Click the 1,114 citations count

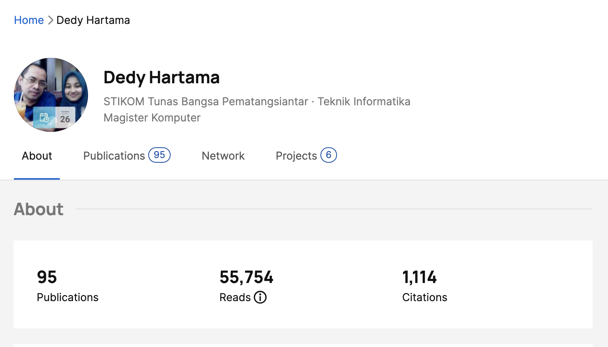pos(419,277)
